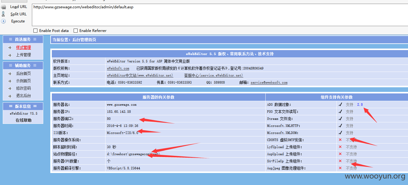Click the Microsoft.XMLHTTP checkmark icon
This screenshot has width=408, height=185.
point(340,126)
